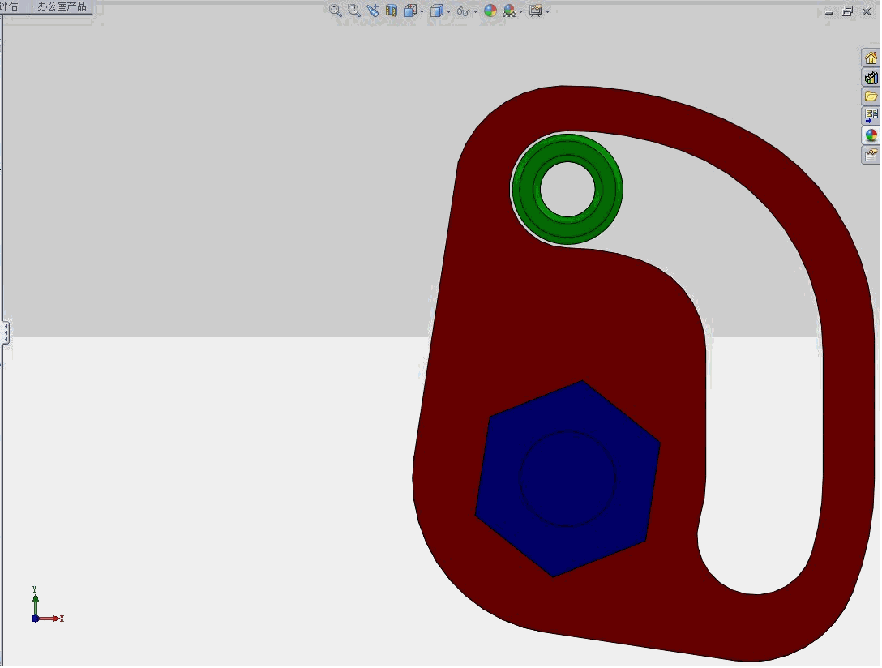
Task: Open the View Palette task pane tab
Action: 871,116
